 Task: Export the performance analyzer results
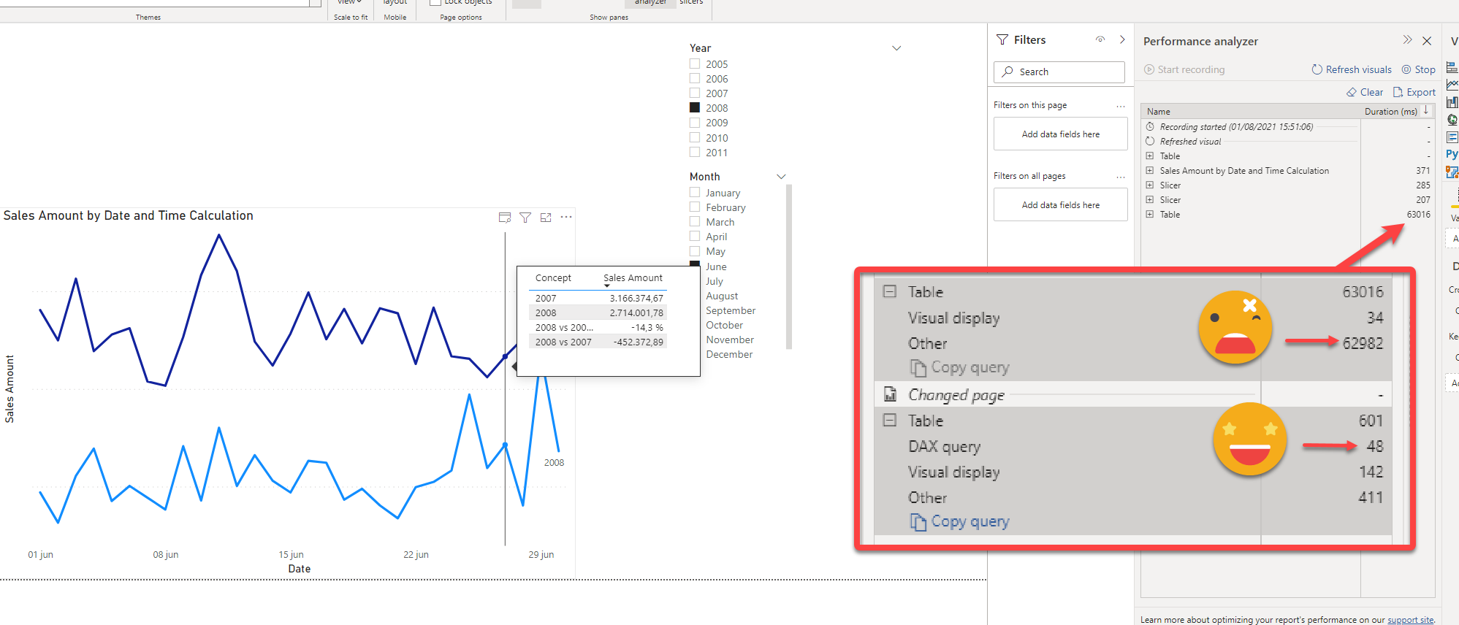point(1414,92)
